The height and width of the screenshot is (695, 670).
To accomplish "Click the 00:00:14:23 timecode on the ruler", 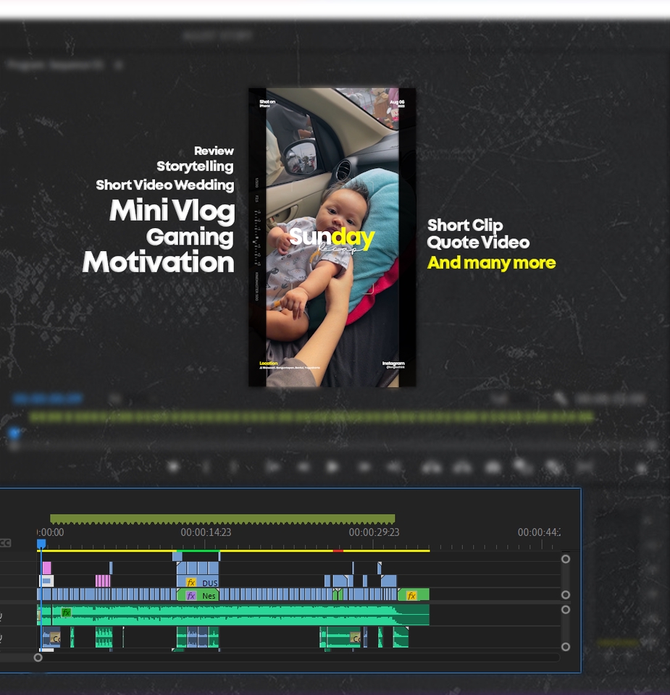I will pos(206,532).
